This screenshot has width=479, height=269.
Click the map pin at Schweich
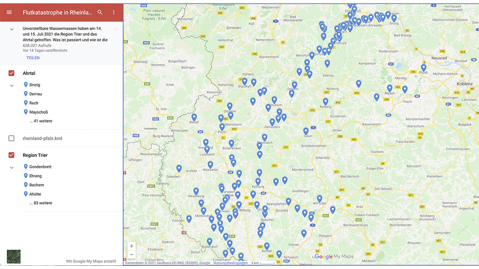pos(279,254)
